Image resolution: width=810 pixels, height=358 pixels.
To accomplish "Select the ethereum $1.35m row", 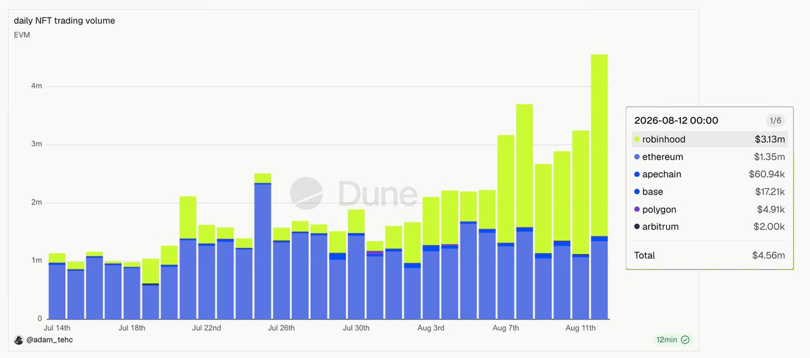I will click(710, 157).
